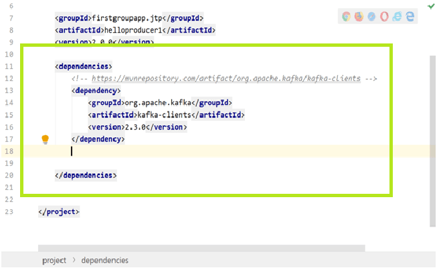Screen dimensions: 443x268
Task: Click the org.apache.kafka groupId value
Action: 158,103
